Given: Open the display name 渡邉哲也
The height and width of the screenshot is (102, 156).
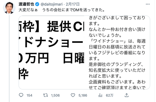Looking at the screenshot, I should point(26,4).
